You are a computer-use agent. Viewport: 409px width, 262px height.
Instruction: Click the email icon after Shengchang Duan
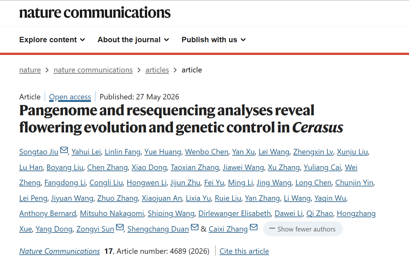point(195,227)
